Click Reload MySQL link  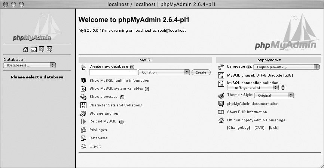(103, 121)
